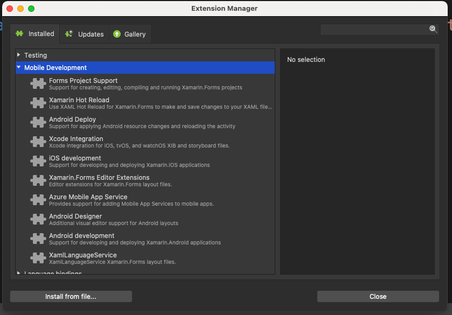Click the Android Designer puzzle icon
This screenshot has width=452, height=315.
point(38,219)
